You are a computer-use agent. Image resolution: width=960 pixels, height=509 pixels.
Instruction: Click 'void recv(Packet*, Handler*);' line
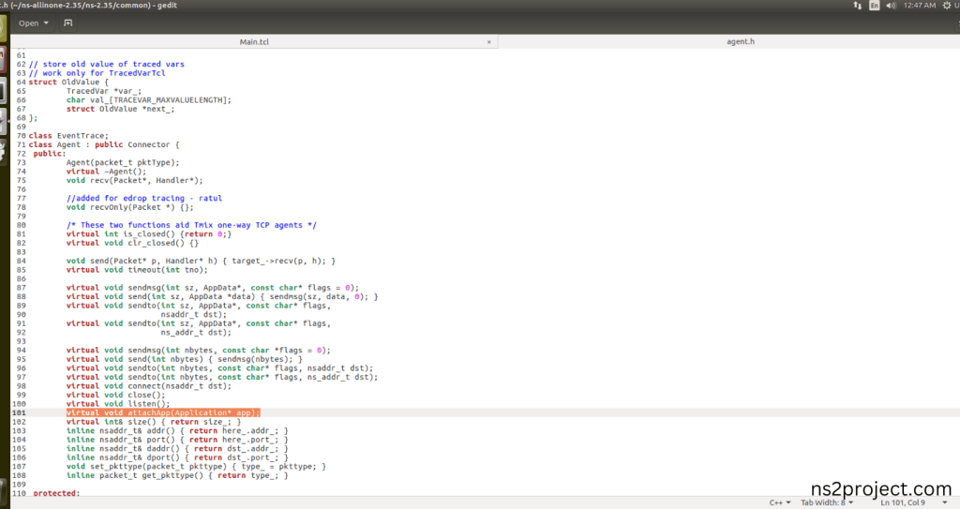[135, 181]
